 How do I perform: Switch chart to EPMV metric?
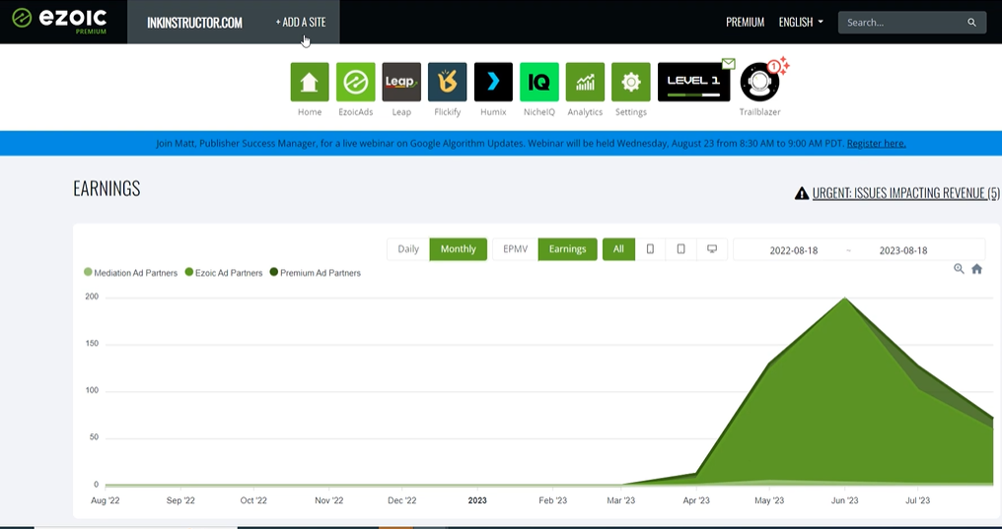515,249
